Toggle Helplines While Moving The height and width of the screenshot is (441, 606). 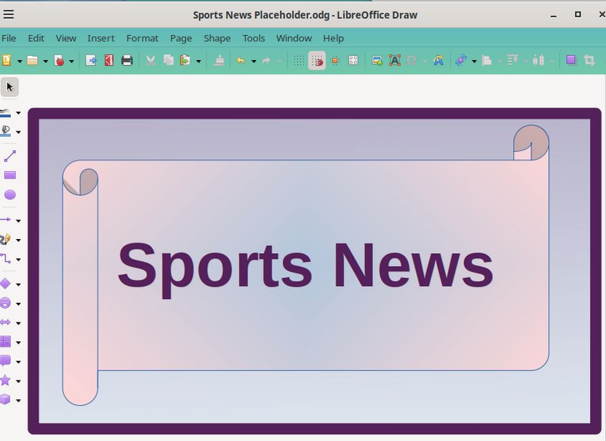(x=335, y=61)
